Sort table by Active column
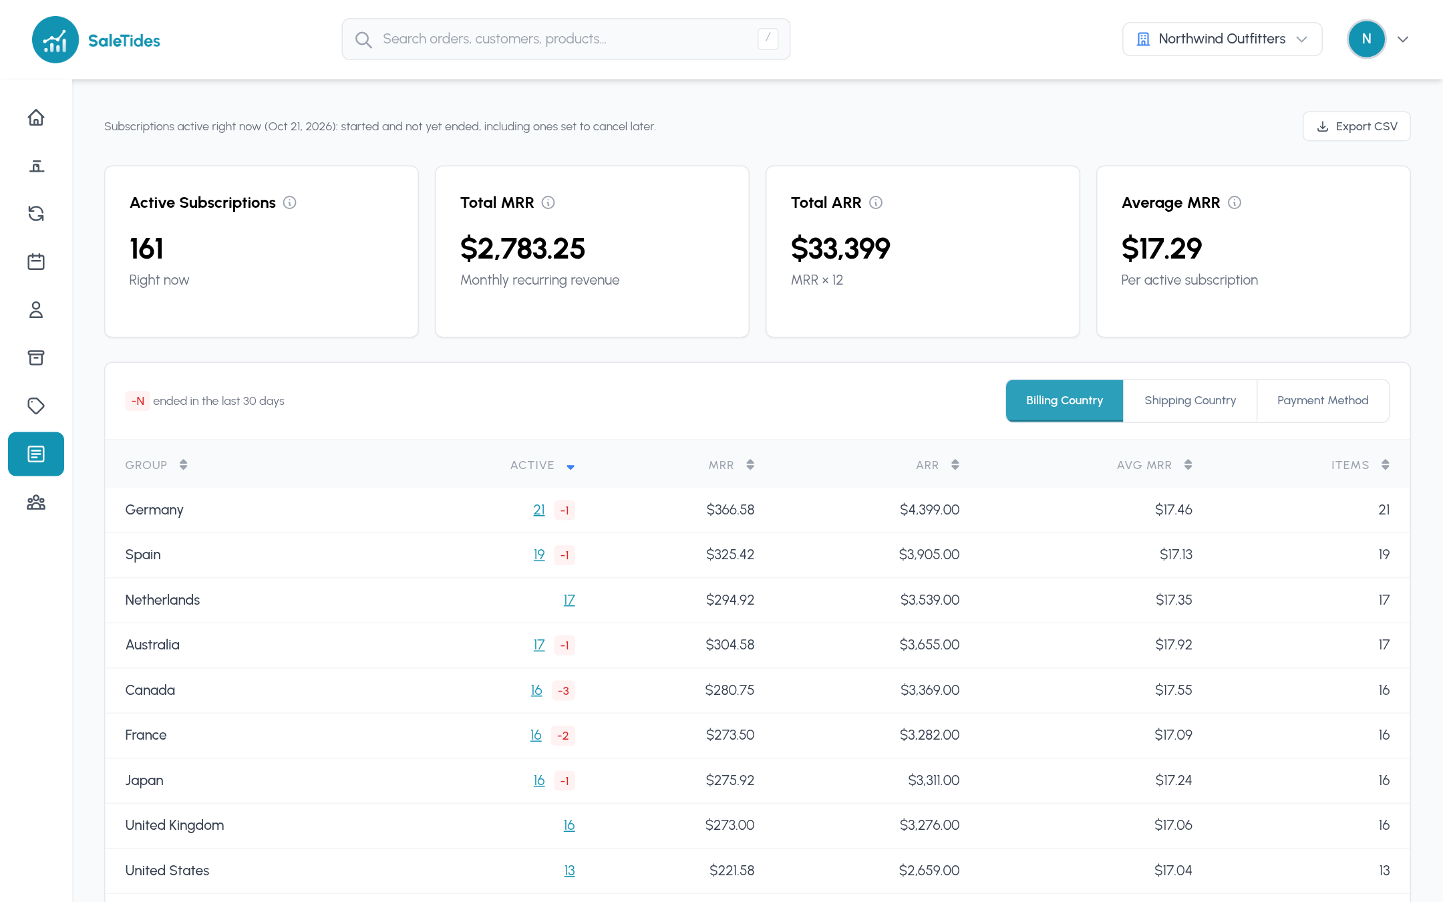 [x=542, y=465]
